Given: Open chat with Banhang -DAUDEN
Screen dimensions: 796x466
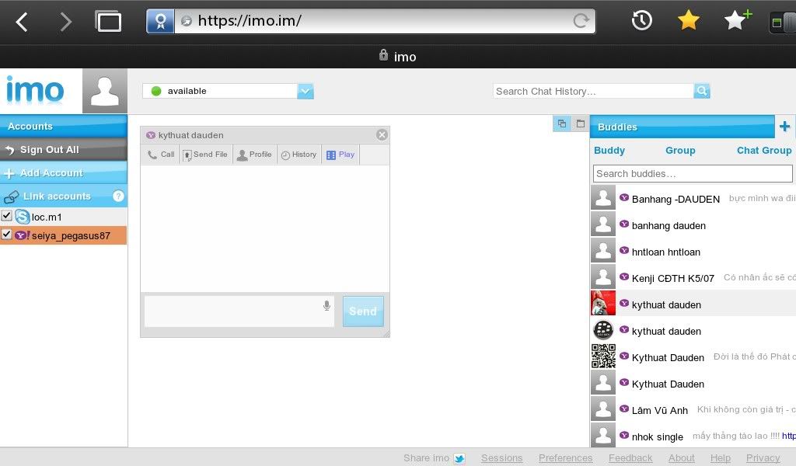Looking at the screenshot, I should pos(693,199).
